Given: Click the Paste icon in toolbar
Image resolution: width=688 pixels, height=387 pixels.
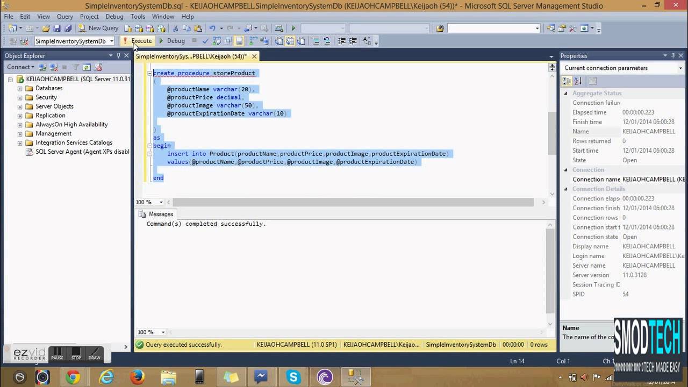Looking at the screenshot, I should (x=198, y=28).
